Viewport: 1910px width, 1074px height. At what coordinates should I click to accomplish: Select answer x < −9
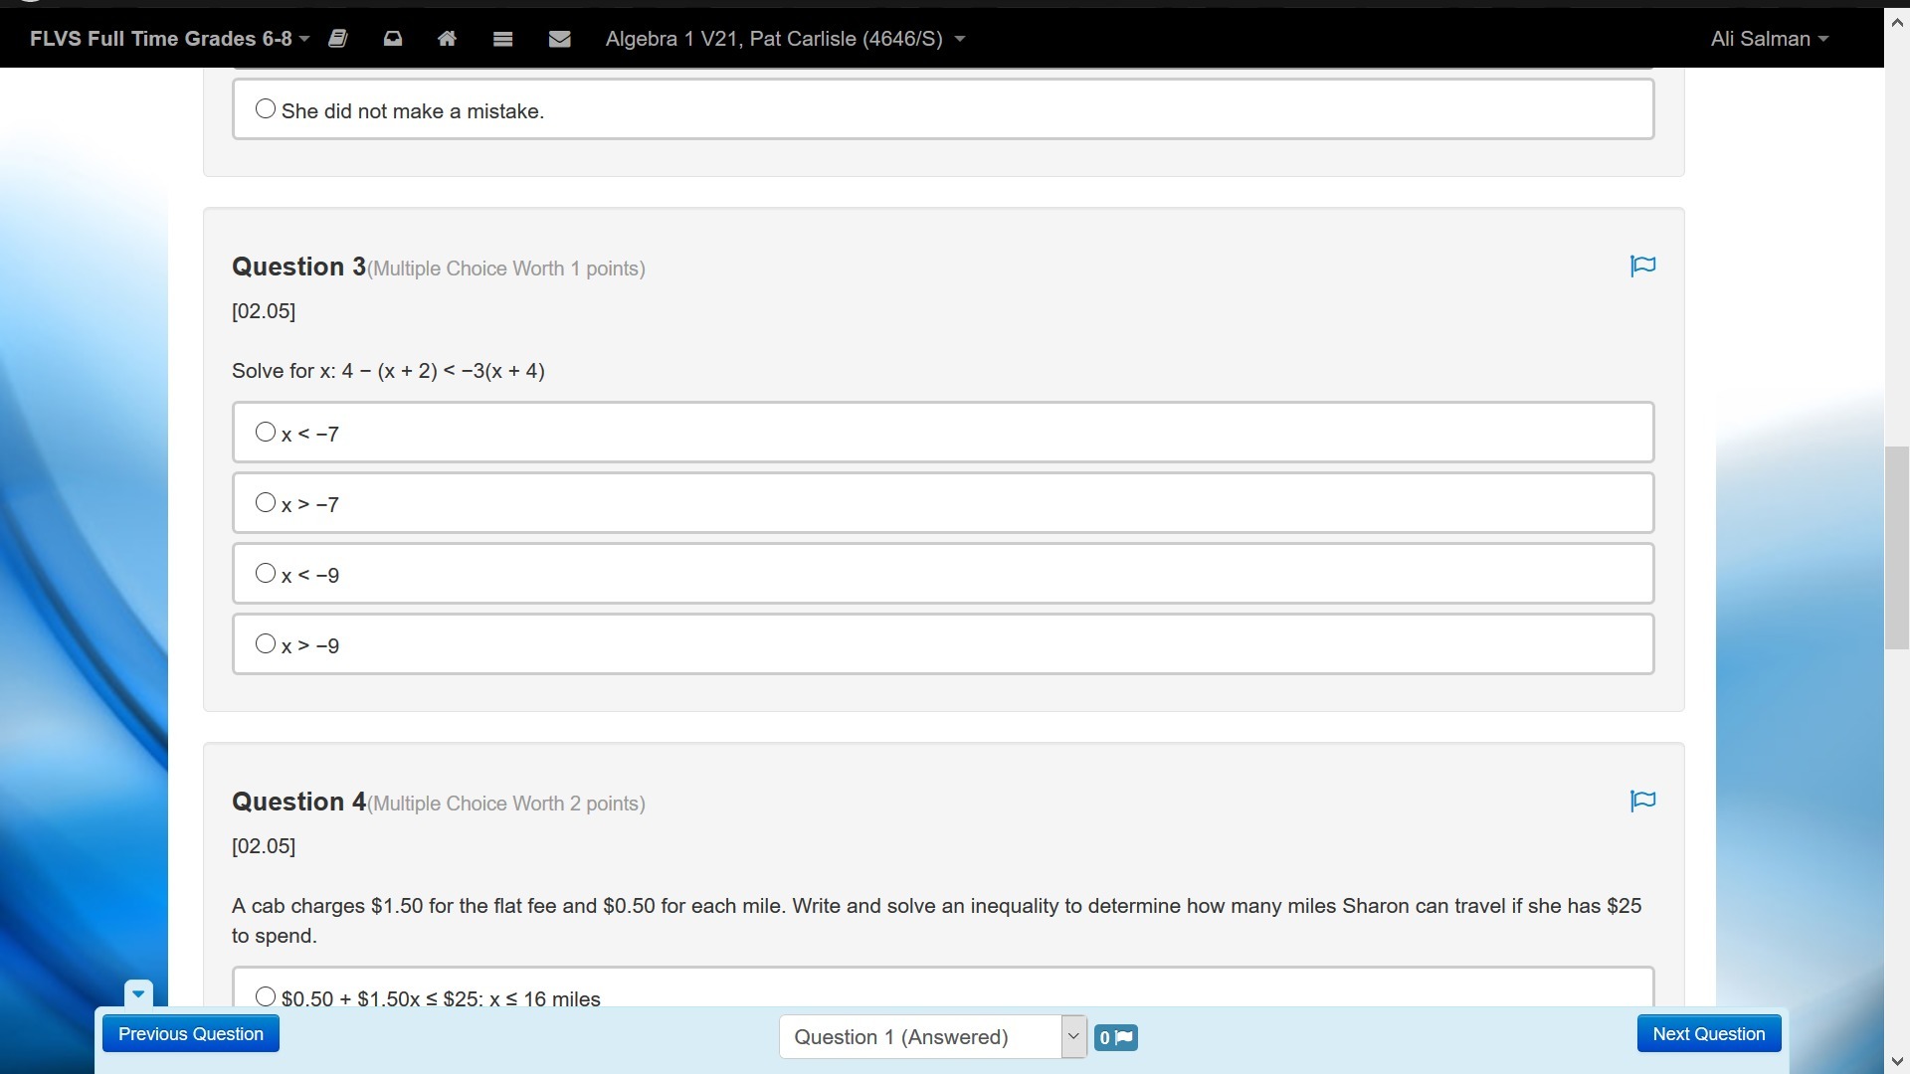coord(266,573)
